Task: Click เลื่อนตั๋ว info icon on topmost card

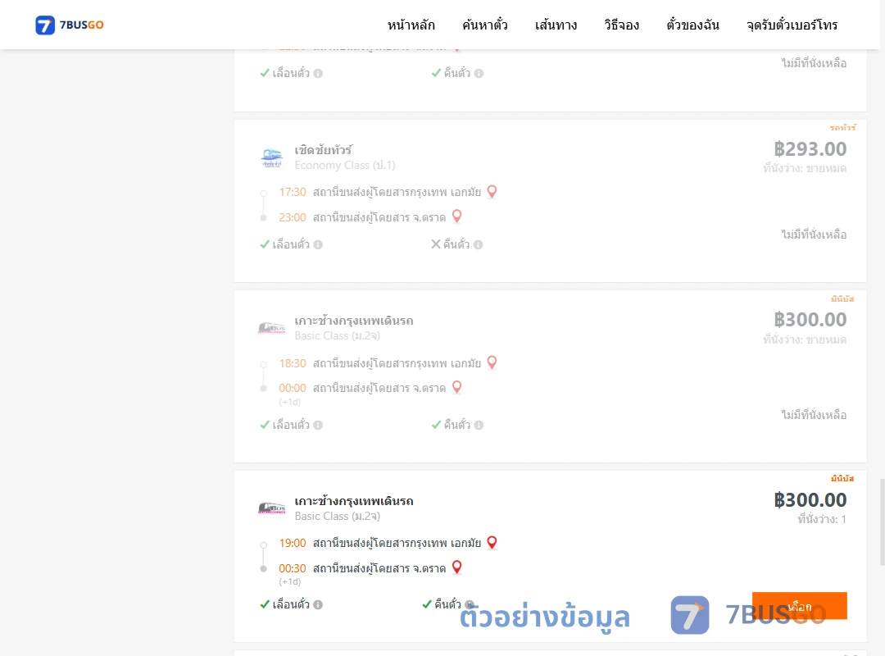Action: [318, 74]
